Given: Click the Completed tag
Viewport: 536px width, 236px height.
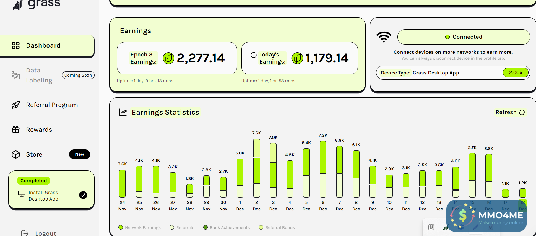Looking at the screenshot, I should point(34,180).
